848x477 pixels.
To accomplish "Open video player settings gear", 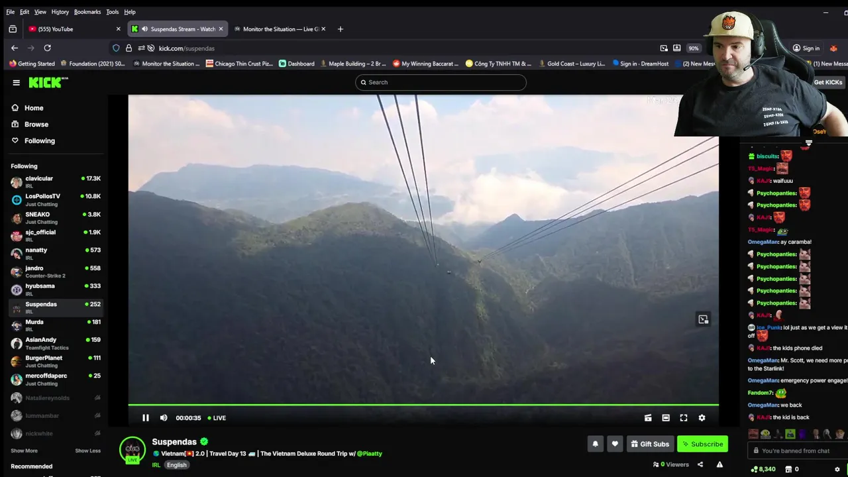I will tap(702, 418).
